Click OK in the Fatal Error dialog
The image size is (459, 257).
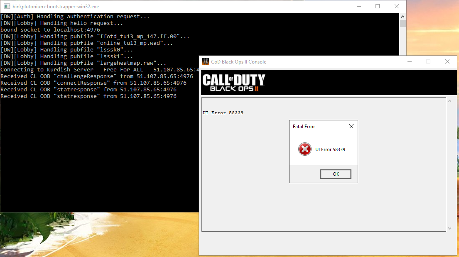point(336,174)
